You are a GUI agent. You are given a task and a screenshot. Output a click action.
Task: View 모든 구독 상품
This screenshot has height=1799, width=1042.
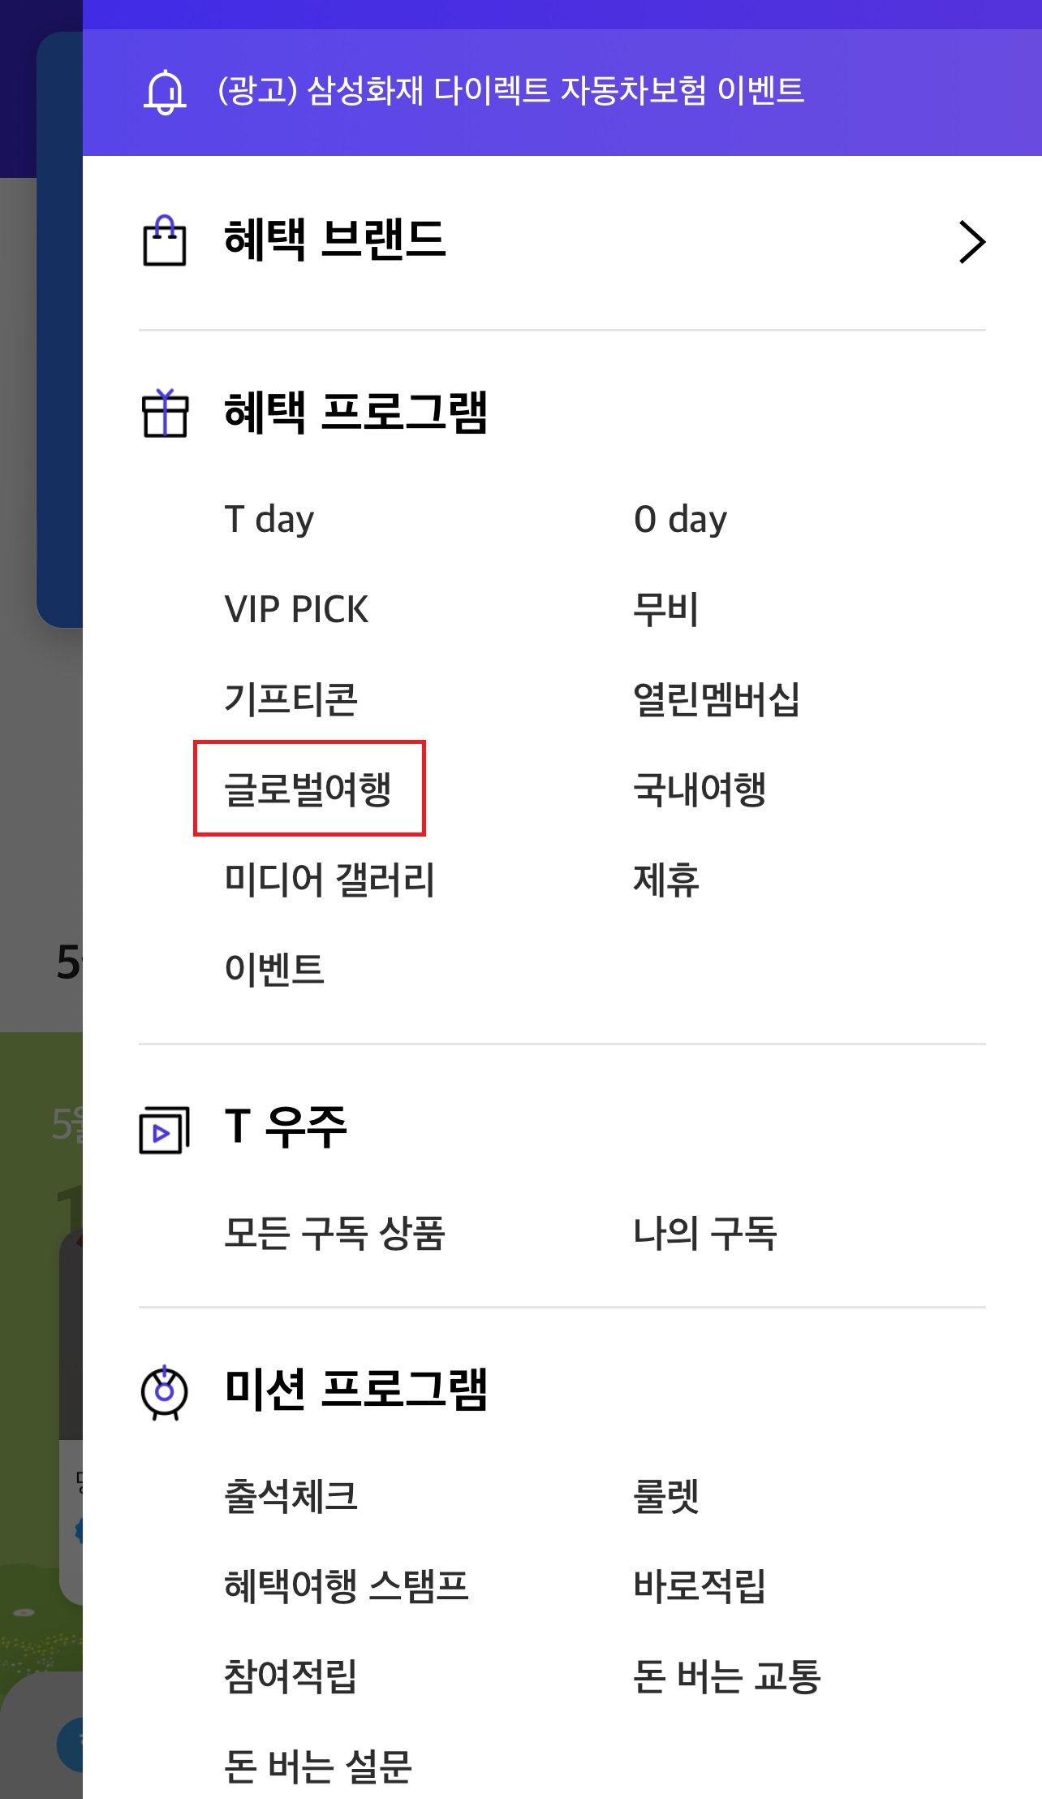(334, 1233)
